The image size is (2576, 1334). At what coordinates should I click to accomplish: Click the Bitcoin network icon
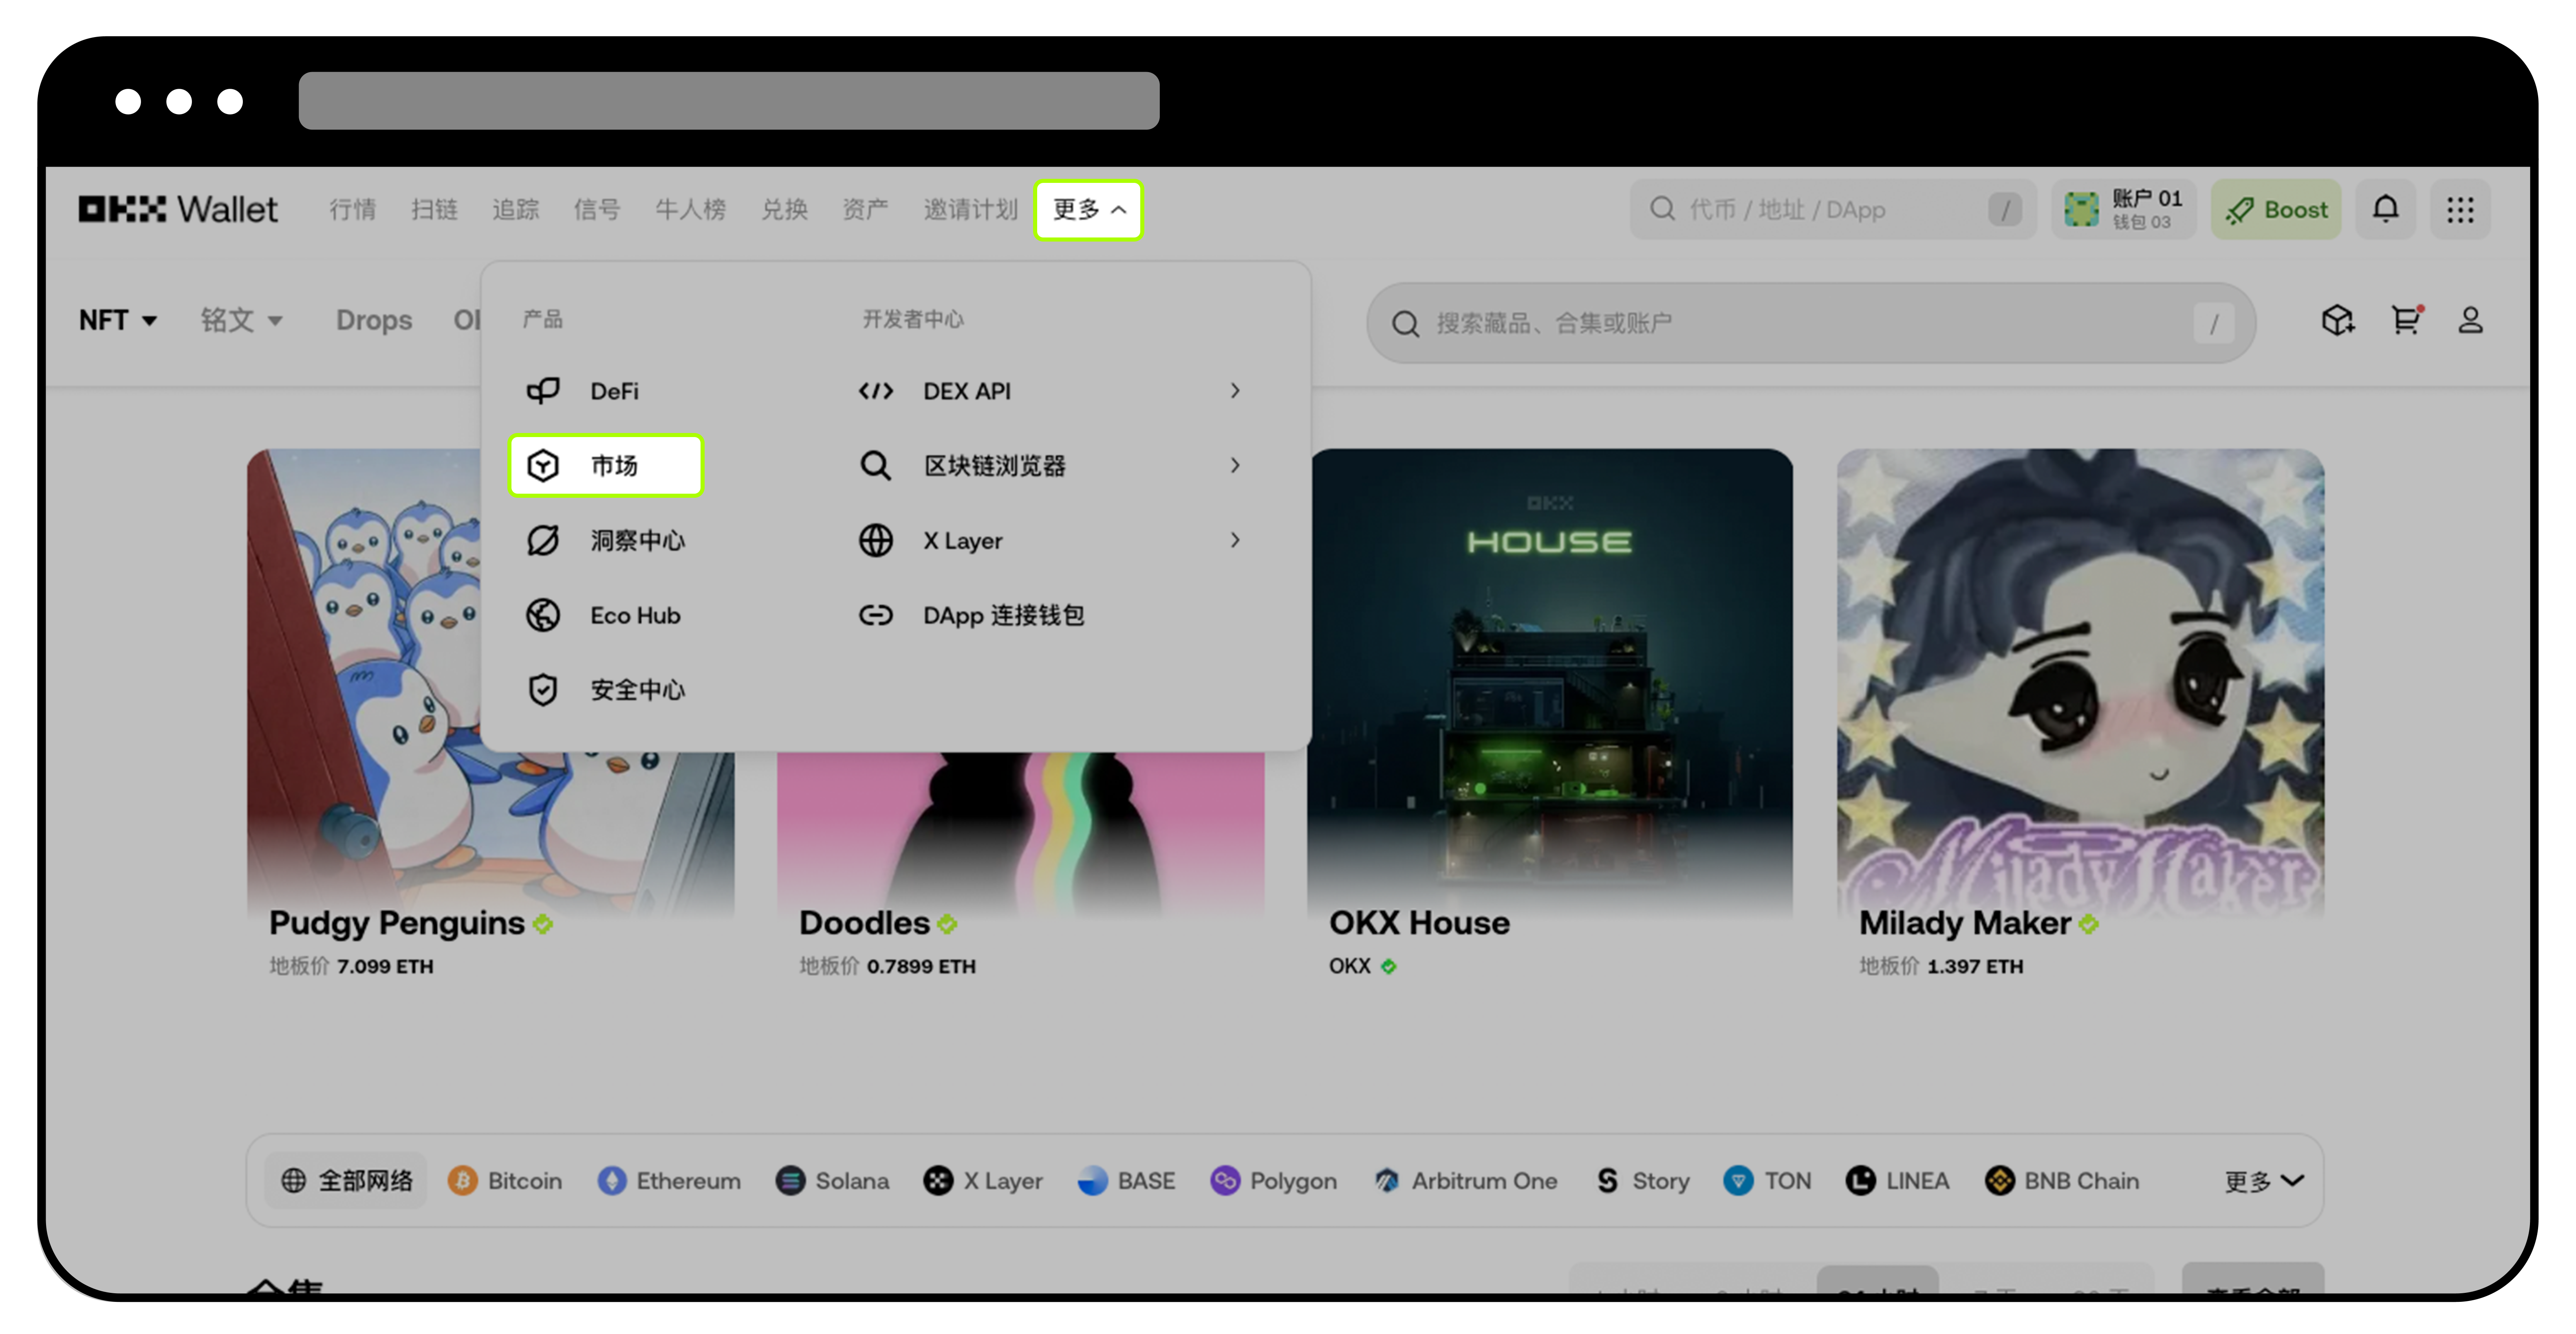click(x=462, y=1181)
